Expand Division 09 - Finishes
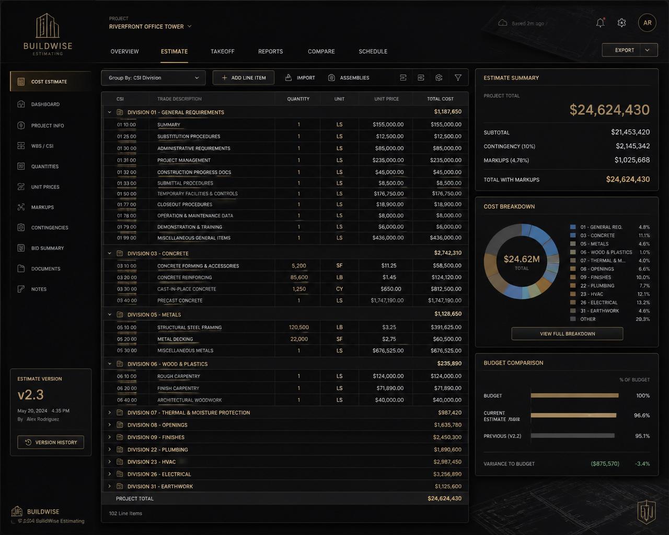Screen dimensions: 669x535 coord(109,437)
